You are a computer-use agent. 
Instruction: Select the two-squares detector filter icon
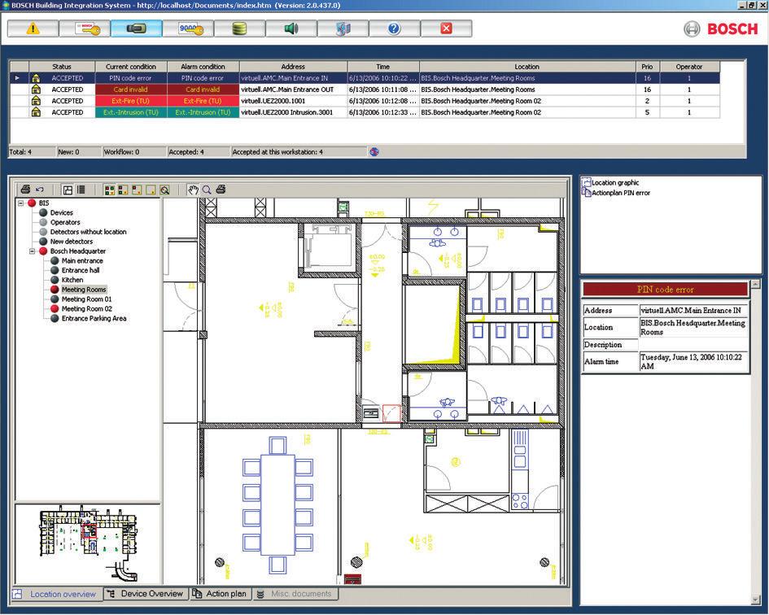pyautogui.click(x=138, y=190)
